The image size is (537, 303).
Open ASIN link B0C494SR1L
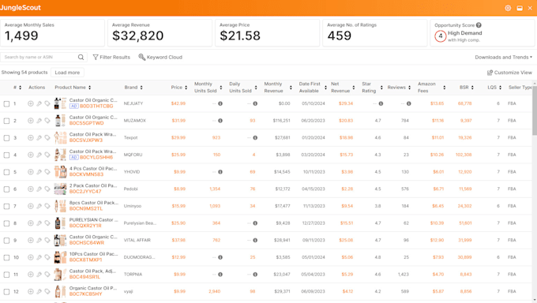click(85, 277)
